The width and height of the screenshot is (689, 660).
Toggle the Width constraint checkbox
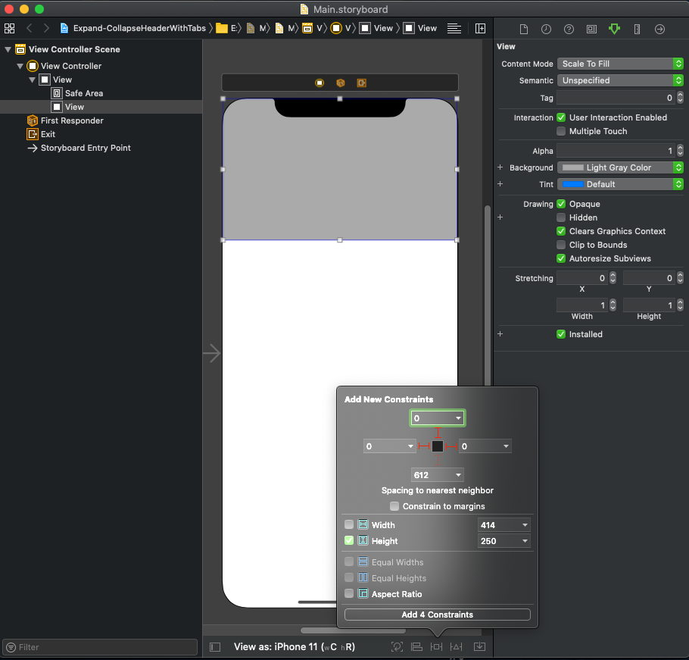point(349,524)
